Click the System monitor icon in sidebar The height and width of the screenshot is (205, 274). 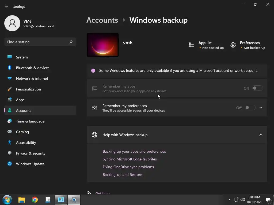pyautogui.click(x=10, y=57)
